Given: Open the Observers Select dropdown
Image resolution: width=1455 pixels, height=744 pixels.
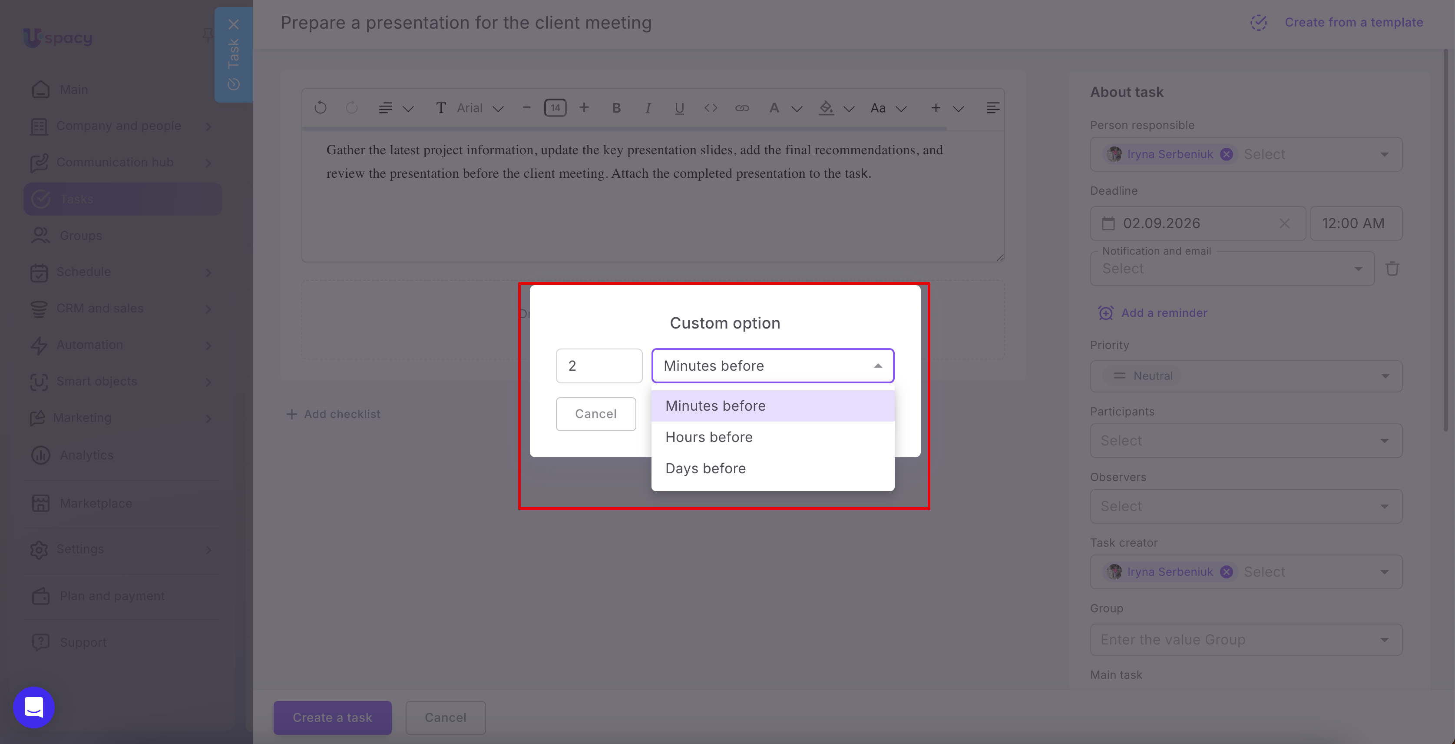Looking at the screenshot, I should point(1246,506).
